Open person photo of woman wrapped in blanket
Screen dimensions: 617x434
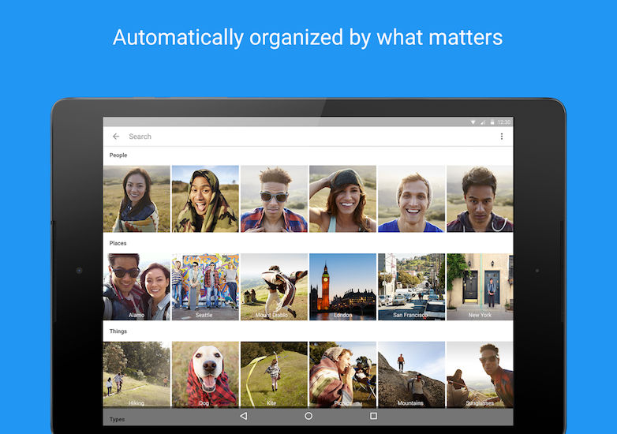(136, 199)
